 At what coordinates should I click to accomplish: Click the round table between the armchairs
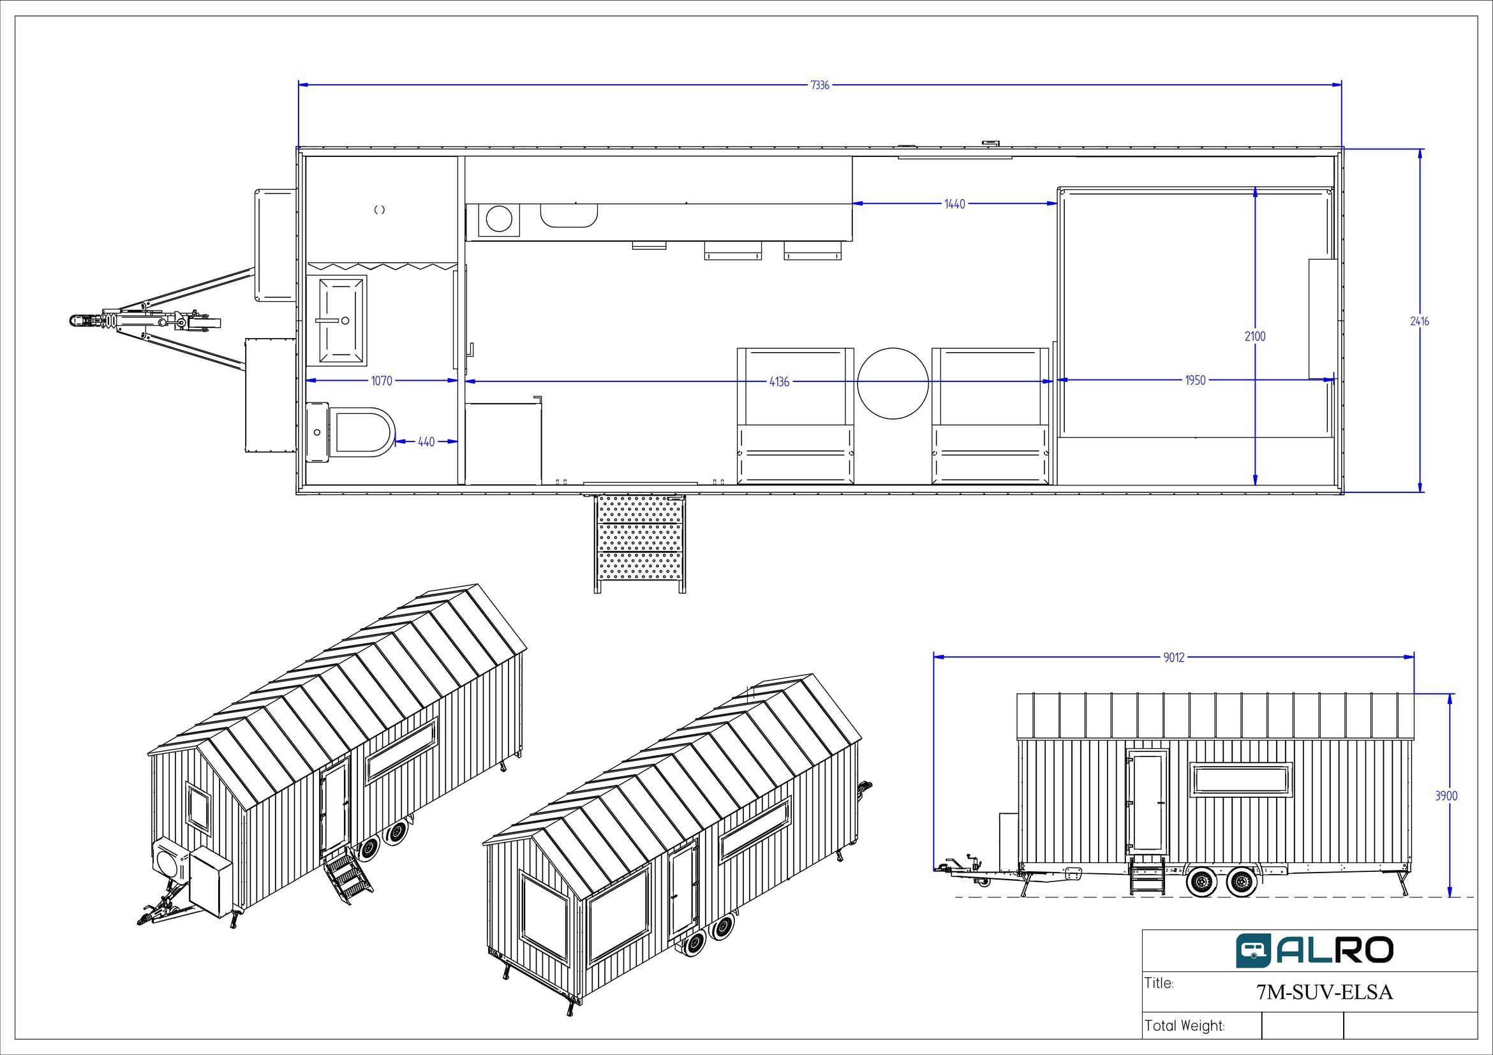(x=893, y=383)
